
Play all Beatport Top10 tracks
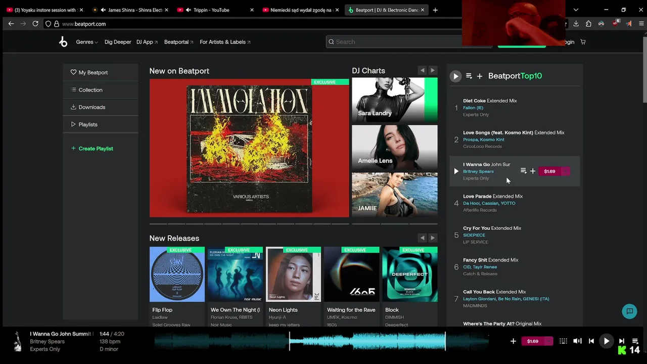pos(455,76)
